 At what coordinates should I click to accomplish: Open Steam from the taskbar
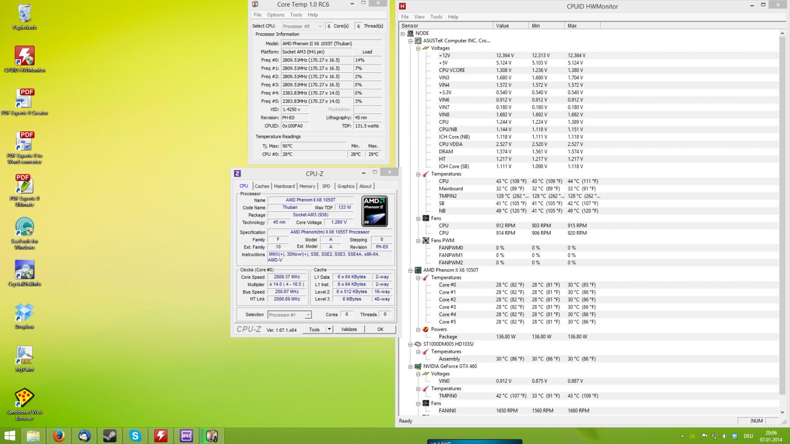pos(110,436)
